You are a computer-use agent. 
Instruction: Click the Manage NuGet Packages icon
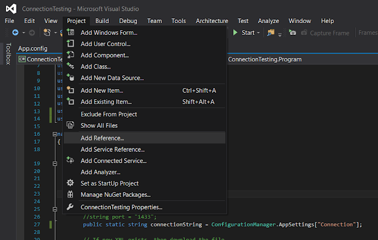70,194
